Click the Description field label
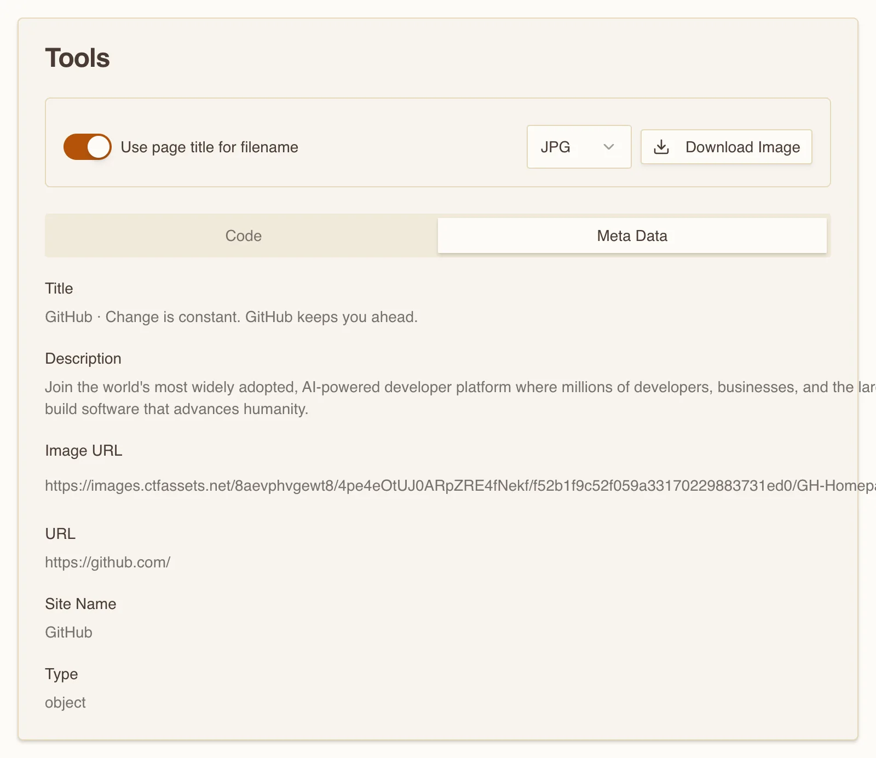876x758 pixels. point(83,358)
